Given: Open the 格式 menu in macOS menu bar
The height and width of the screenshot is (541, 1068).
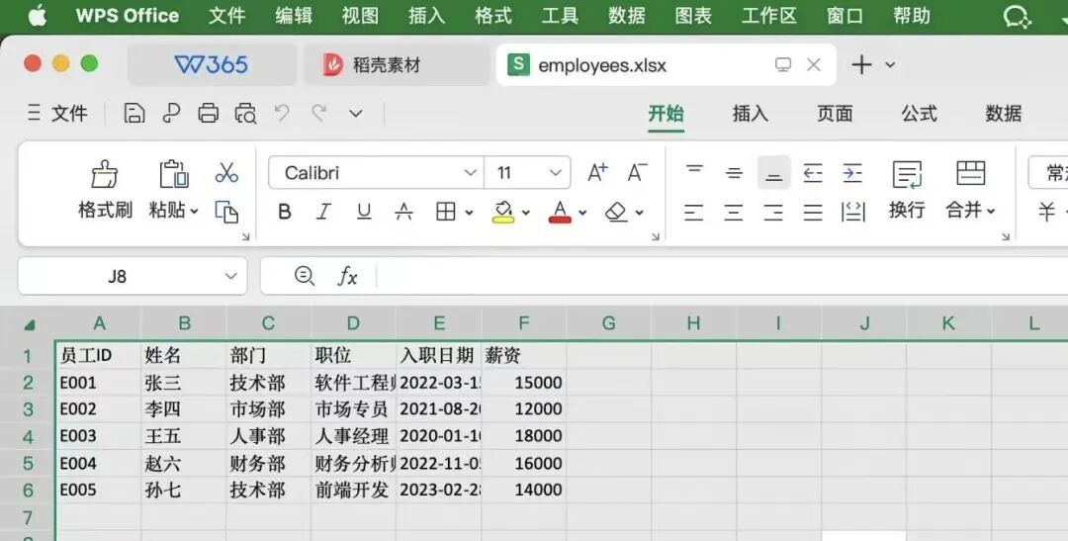Looking at the screenshot, I should [x=493, y=16].
